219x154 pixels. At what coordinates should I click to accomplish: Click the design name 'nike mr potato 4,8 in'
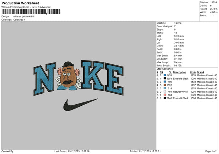click(24, 16)
